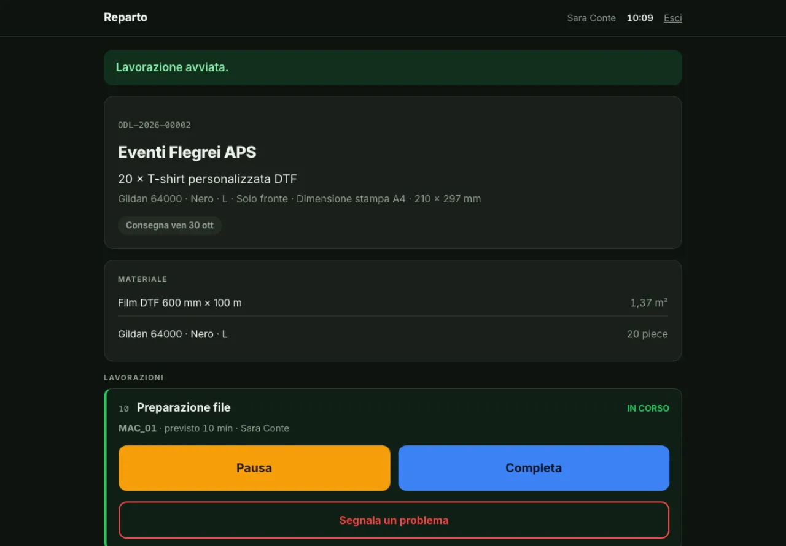Viewport: 786px width, 546px height.
Task: Click the 20 × T-shirt personalizzata DTF line
Action: 208,179
